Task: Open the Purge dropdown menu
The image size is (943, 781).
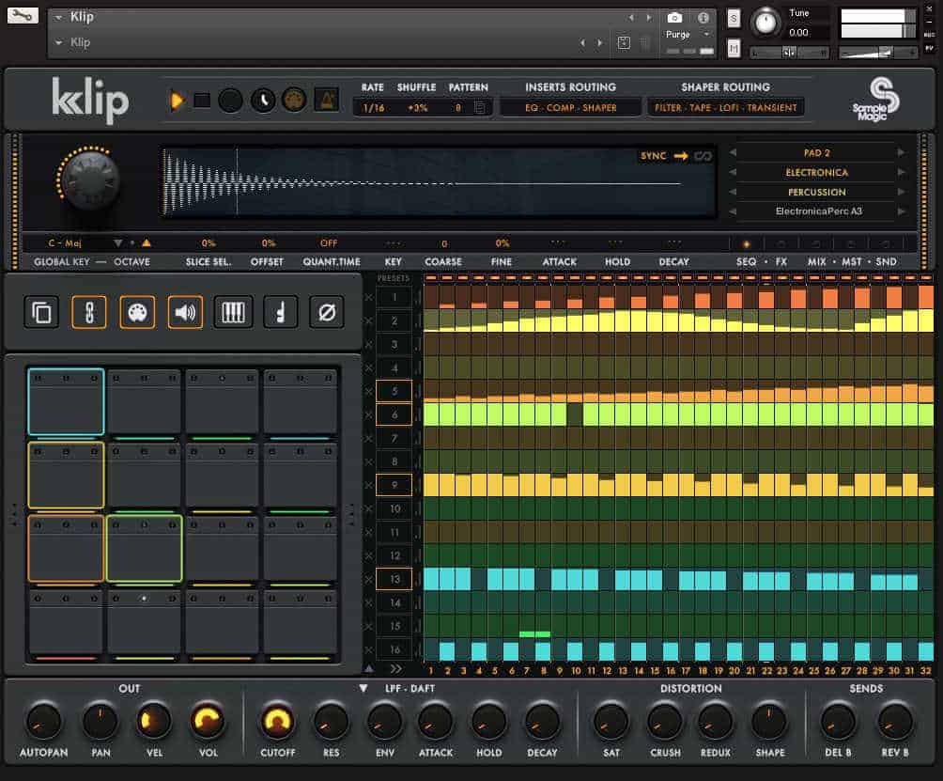Action: pos(688,35)
